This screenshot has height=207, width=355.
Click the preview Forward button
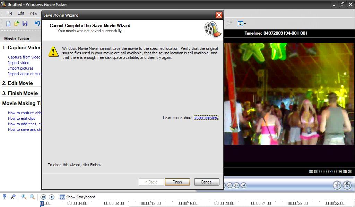click(244, 185)
